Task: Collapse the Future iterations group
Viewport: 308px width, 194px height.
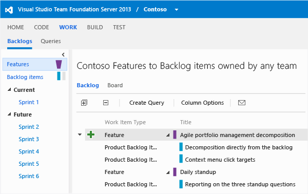Action: (x=9, y=114)
